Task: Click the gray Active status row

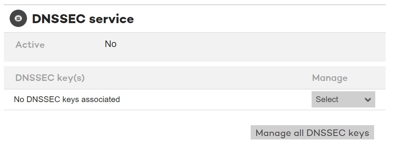Action: pyautogui.click(x=194, y=47)
